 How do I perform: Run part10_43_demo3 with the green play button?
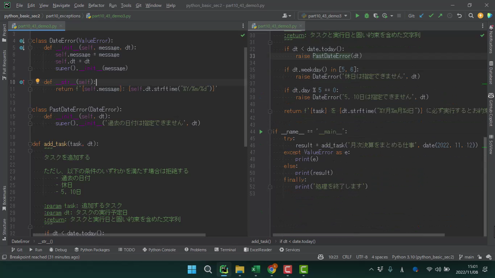(x=357, y=16)
